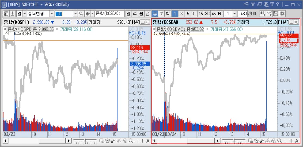The image size is (303, 147).
Task: Click the zoom-in plus under KOSDAQ chart
Action: [291, 141]
